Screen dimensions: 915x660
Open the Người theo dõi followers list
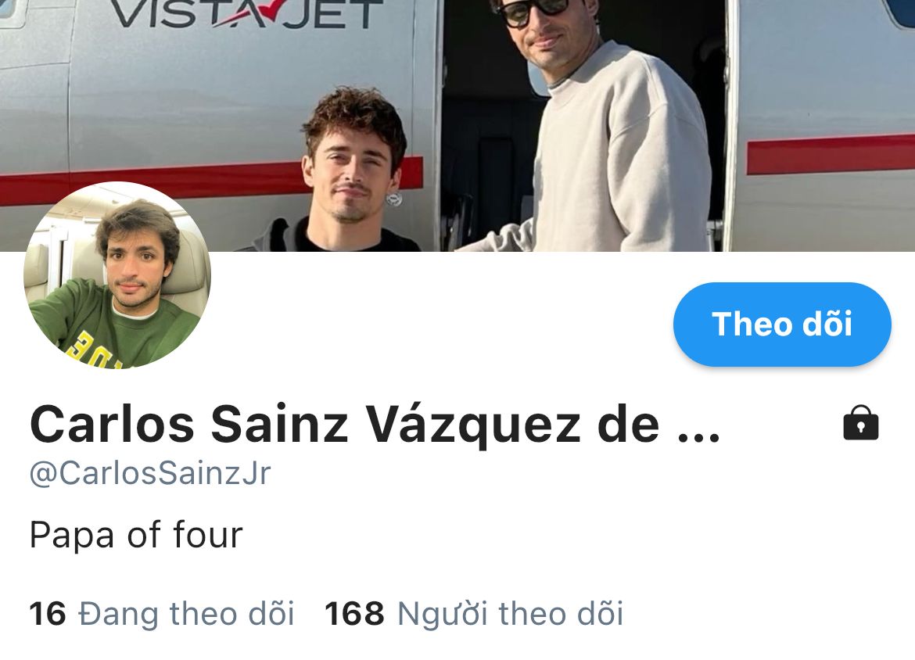tap(510, 614)
